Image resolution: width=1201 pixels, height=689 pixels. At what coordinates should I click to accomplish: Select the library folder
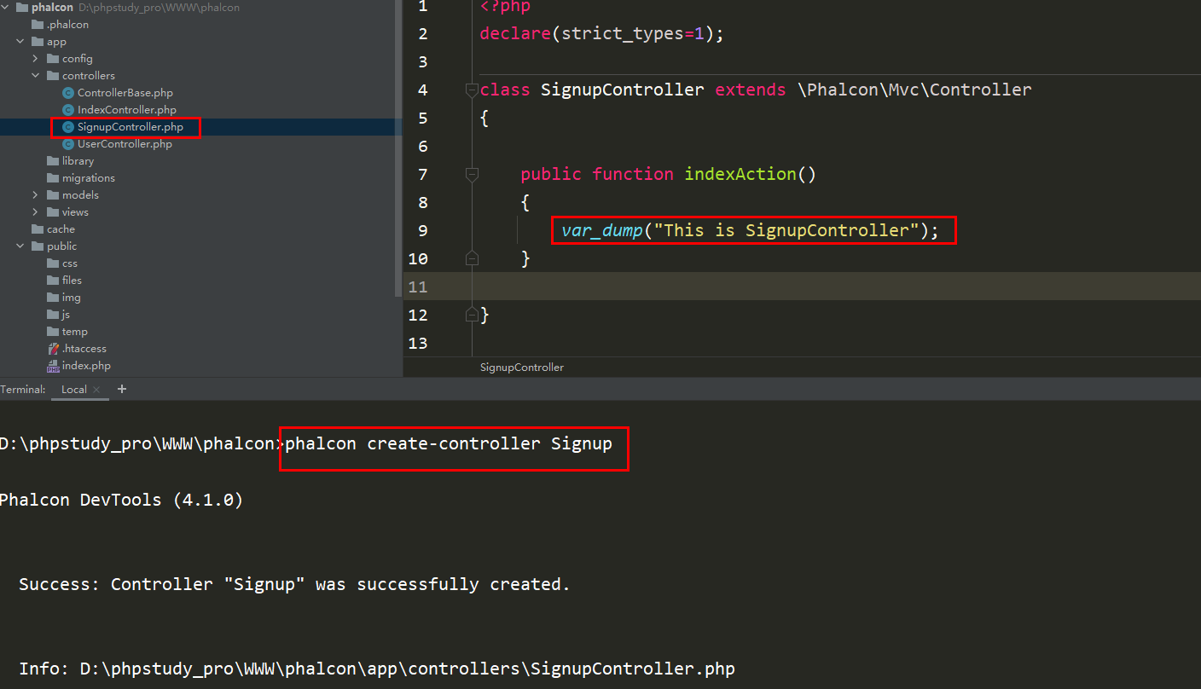(x=78, y=161)
